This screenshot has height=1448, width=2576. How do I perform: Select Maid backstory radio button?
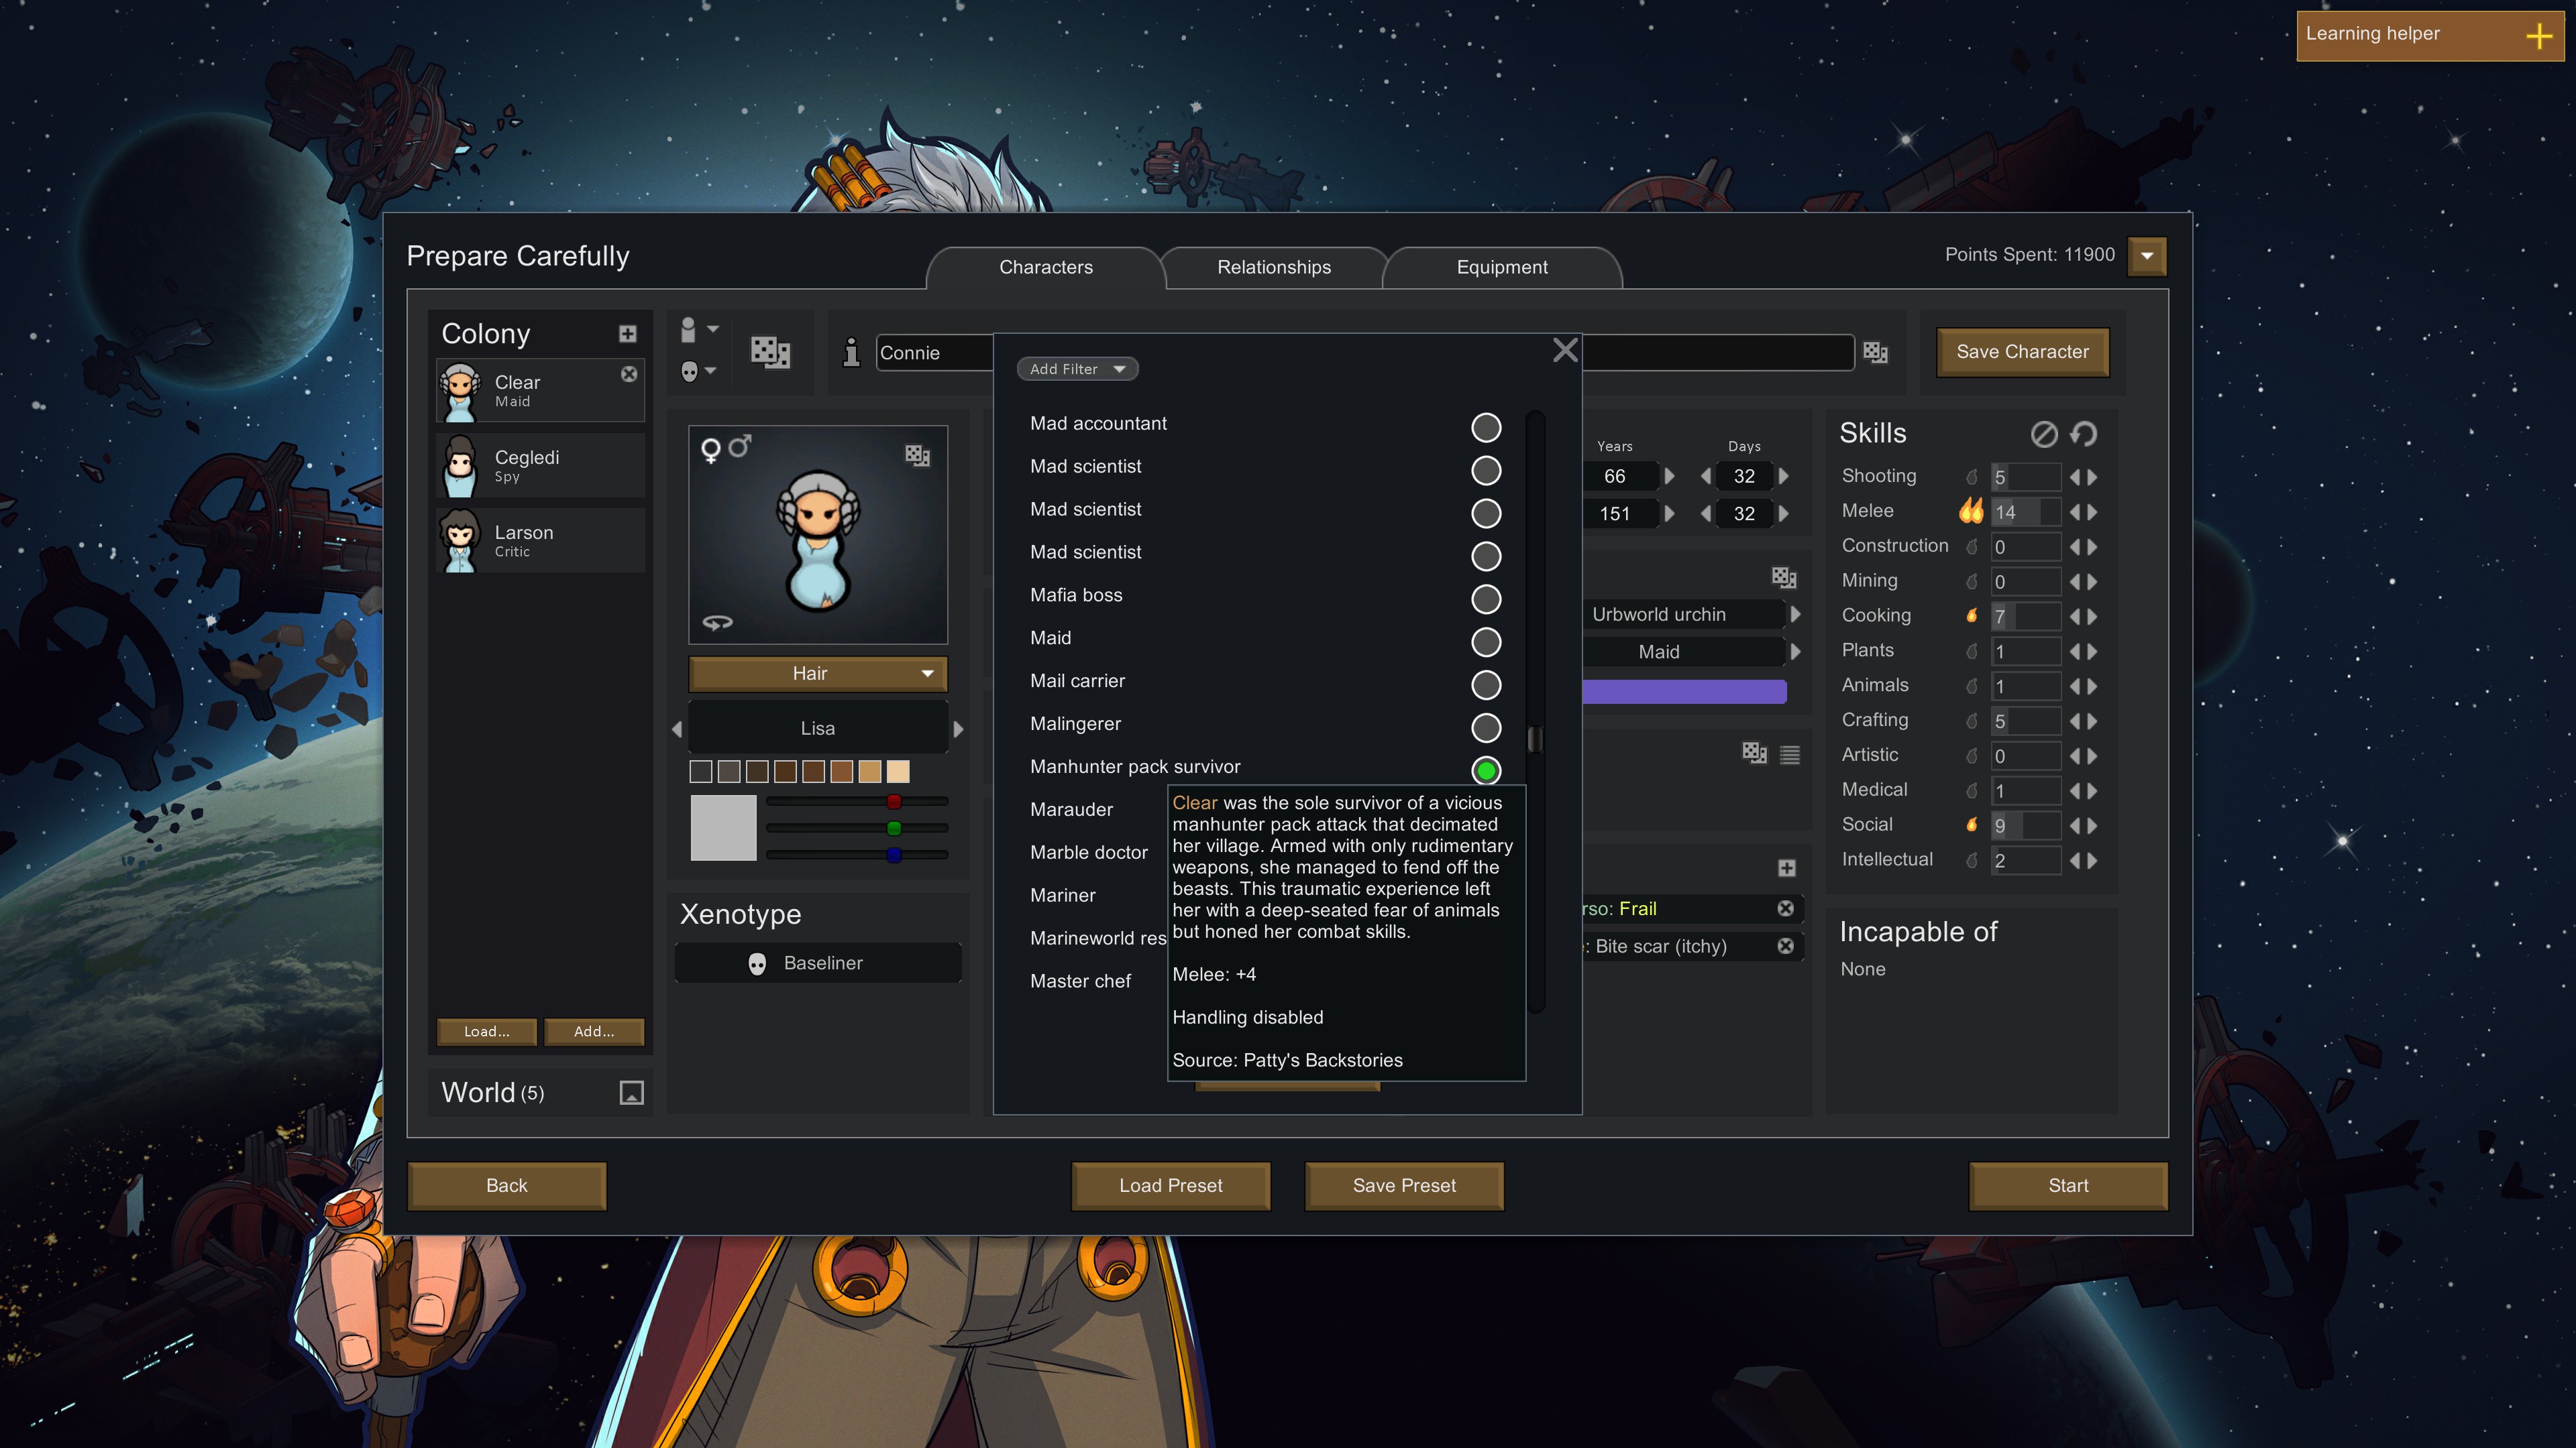pos(1486,642)
